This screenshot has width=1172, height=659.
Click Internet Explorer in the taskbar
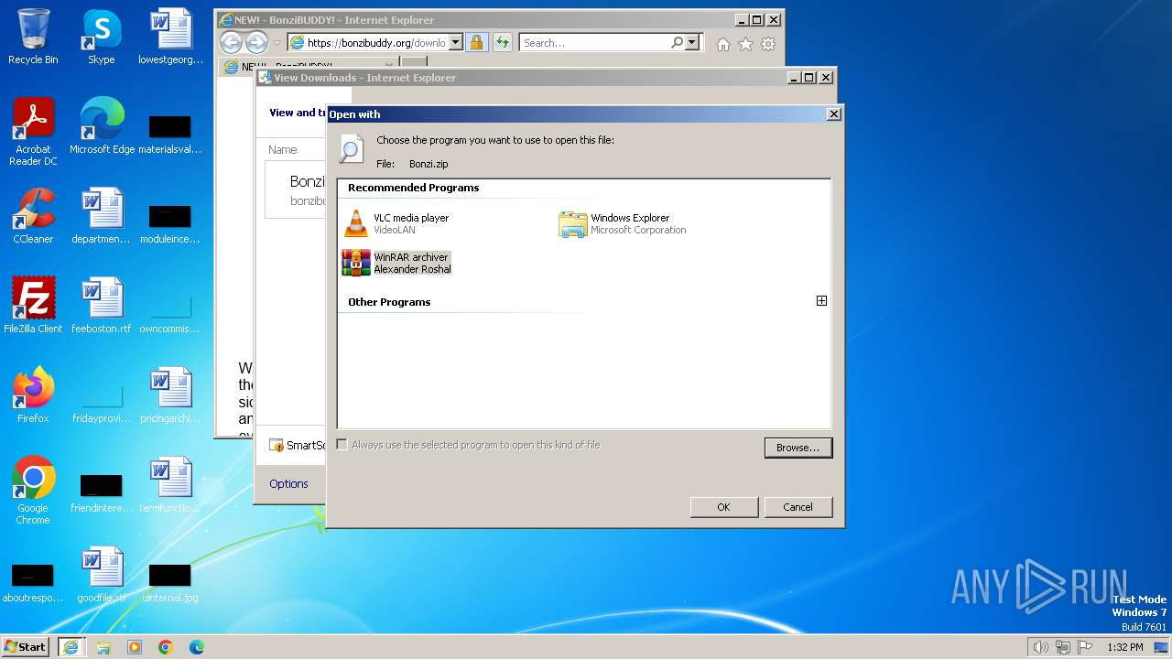[70, 646]
